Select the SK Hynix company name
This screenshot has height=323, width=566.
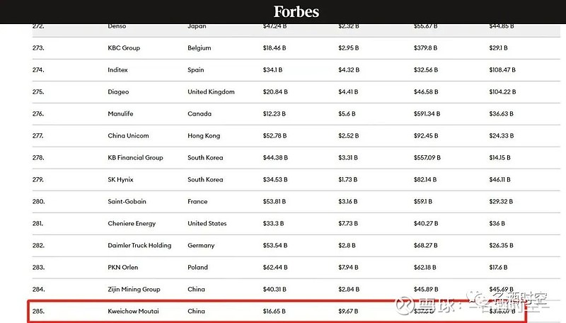point(120,180)
